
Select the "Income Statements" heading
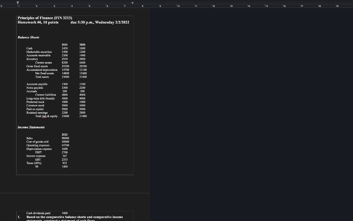coord(31,127)
